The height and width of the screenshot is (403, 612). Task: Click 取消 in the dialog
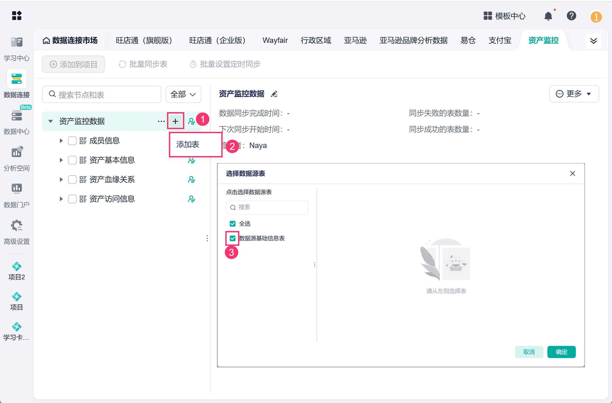[x=529, y=352]
